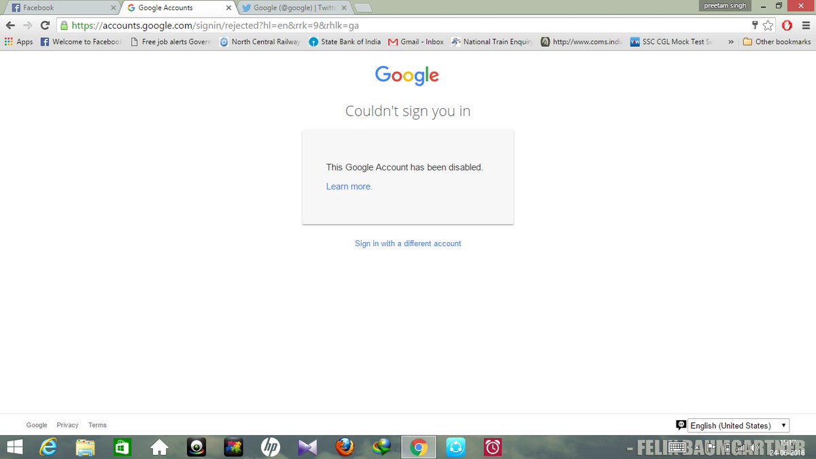The width and height of the screenshot is (816, 459).
Task: Expand hidden bookmarks with the double chevron
Action: click(x=730, y=41)
